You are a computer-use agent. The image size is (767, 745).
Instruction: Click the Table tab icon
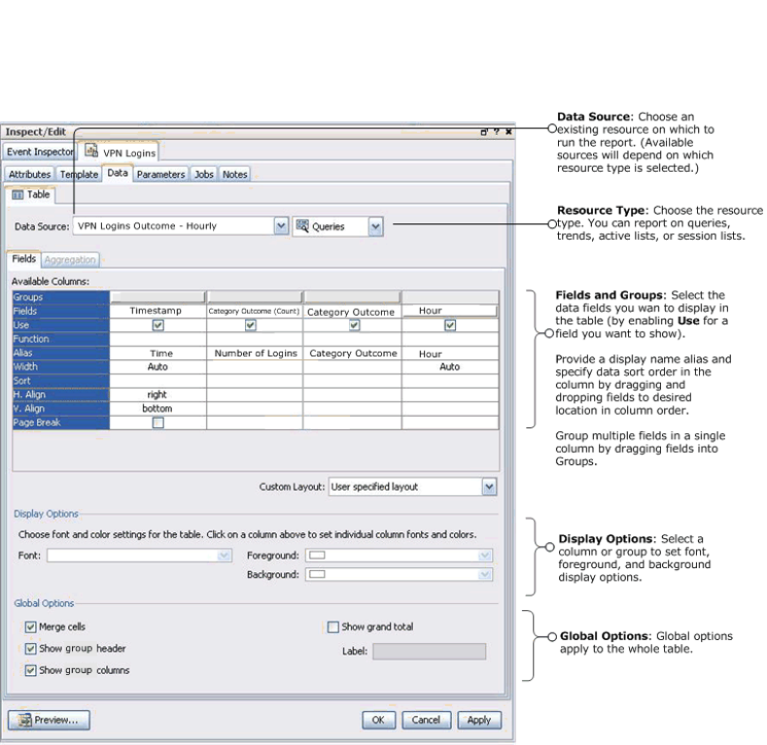click(17, 194)
